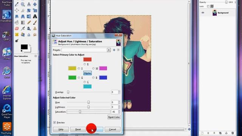The width and height of the screenshot is (242, 136).
Task: Click the Lightness slider handle
Action: pos(88,107)
